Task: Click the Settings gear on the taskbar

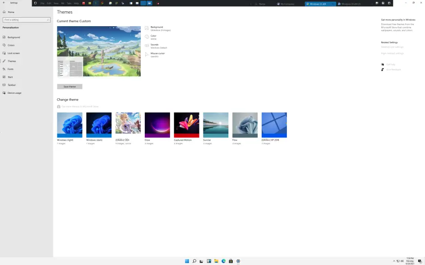Action: 238,261
